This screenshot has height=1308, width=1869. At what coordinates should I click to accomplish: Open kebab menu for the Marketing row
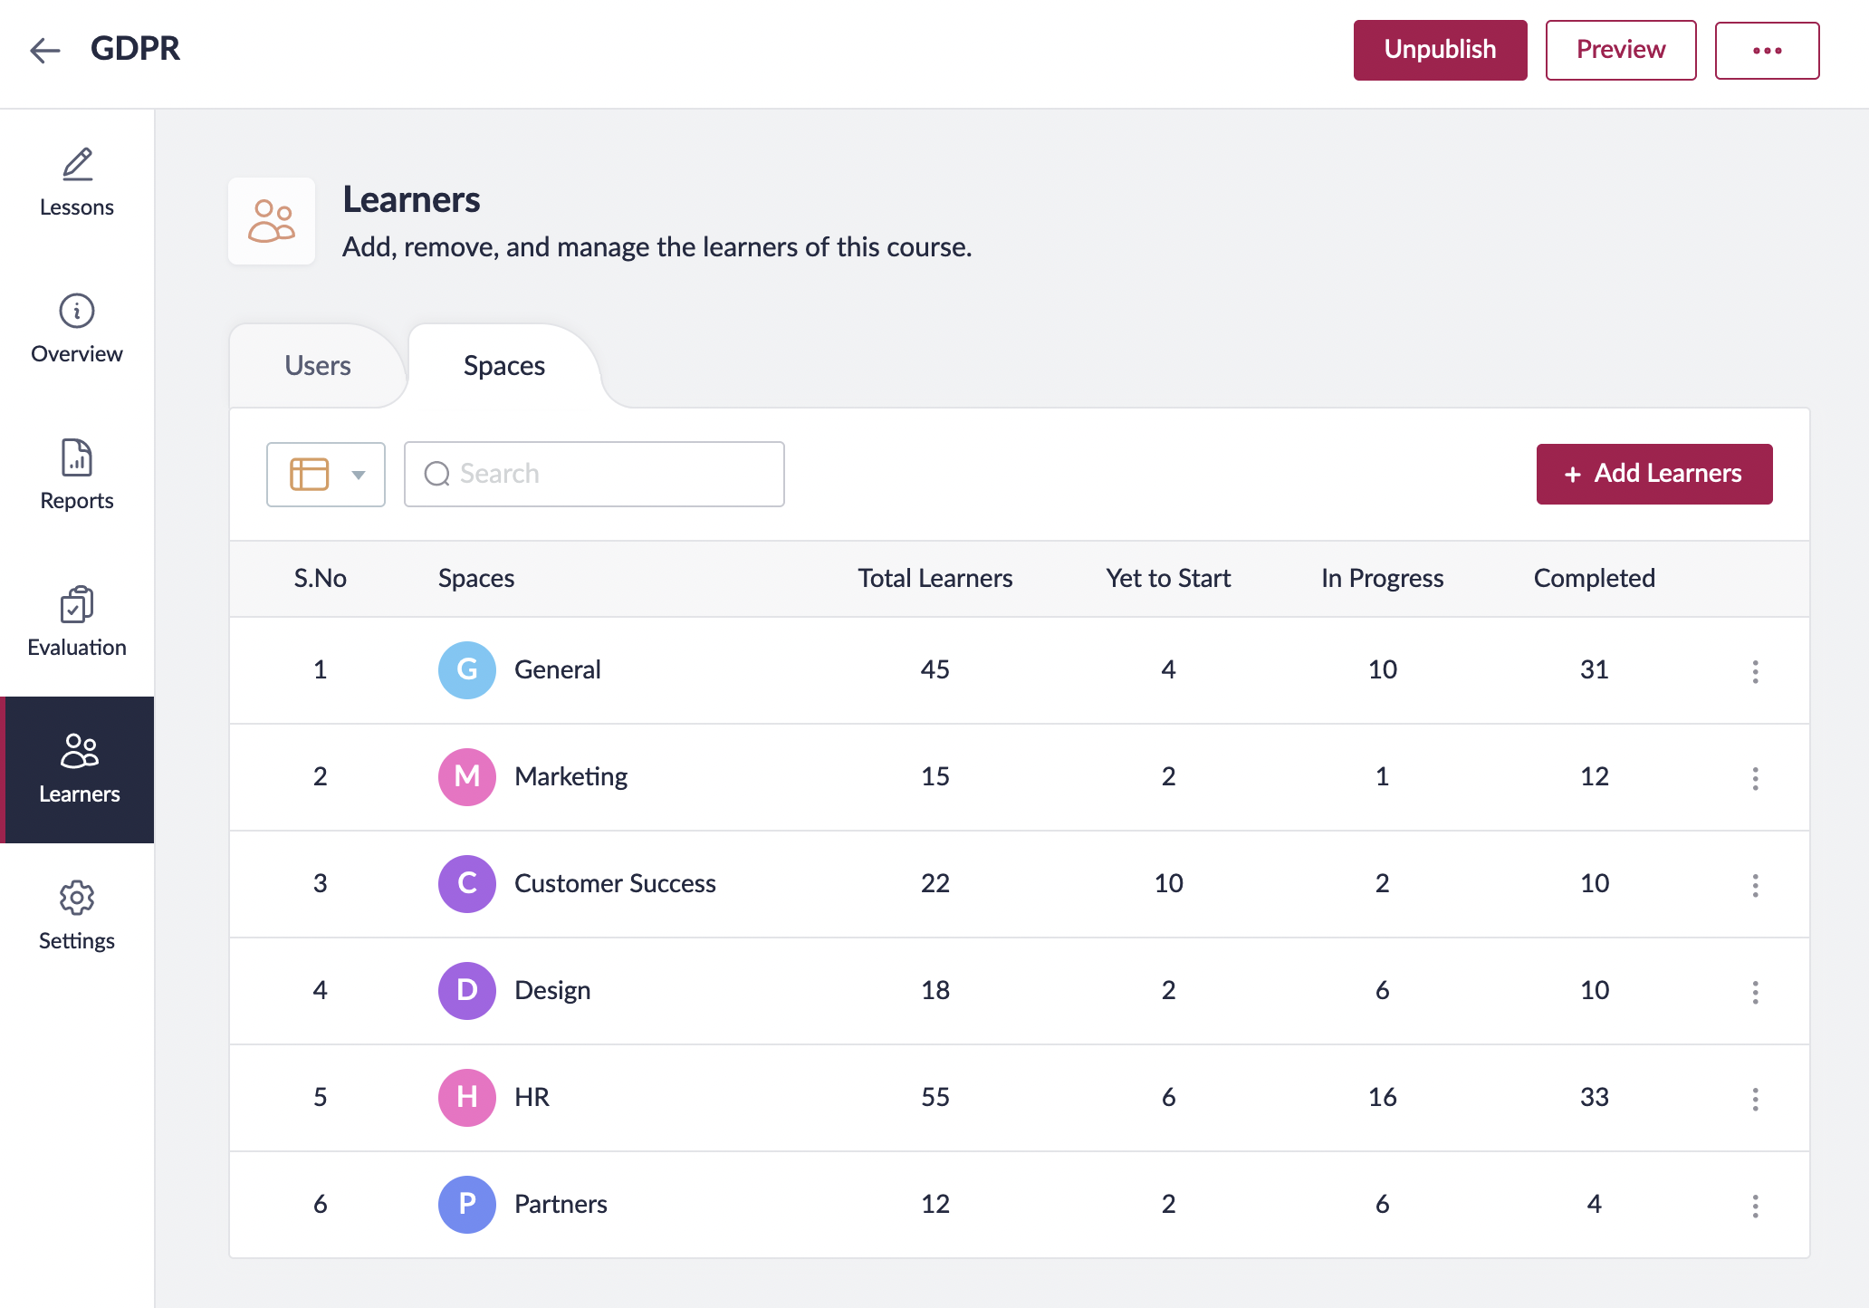pyautogui.click(x=1754, y=778)
